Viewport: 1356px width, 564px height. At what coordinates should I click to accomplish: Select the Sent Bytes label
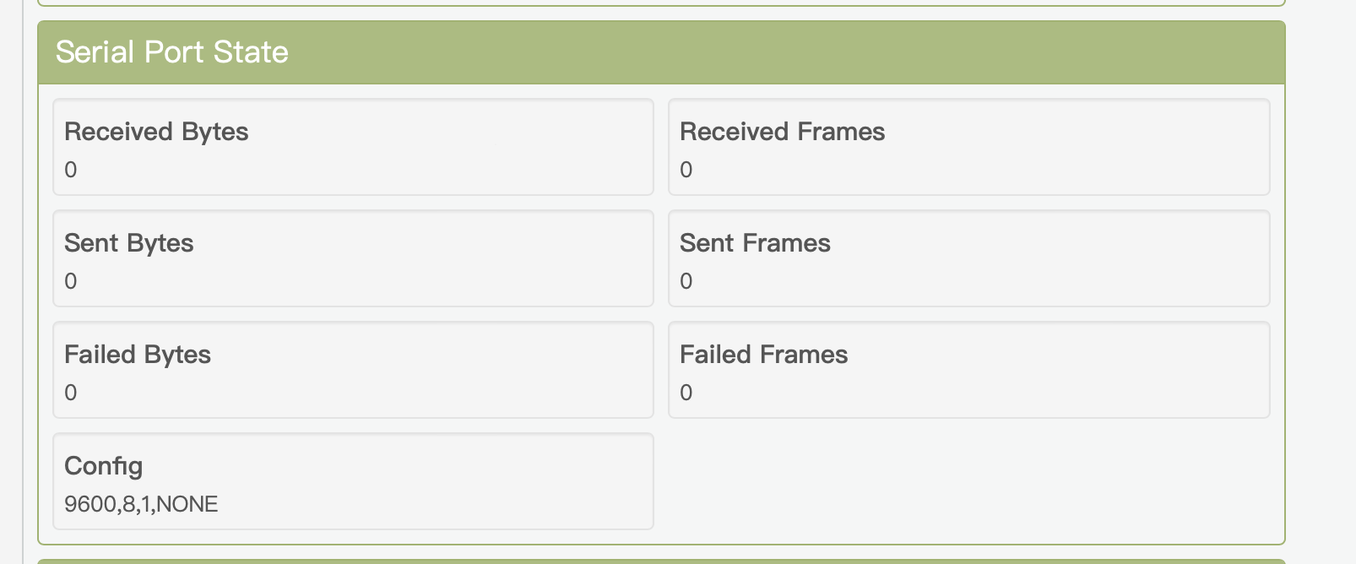[x=129, y=243]
